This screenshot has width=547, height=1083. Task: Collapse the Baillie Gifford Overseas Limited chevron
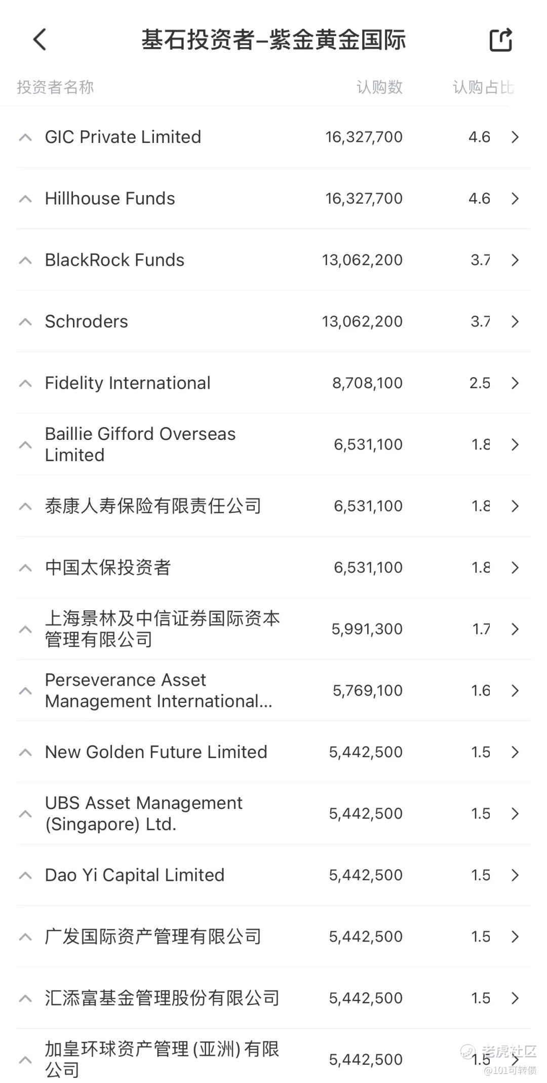pos(25,445)
